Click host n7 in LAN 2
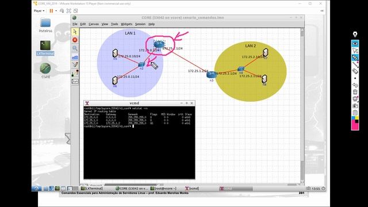 pyautogui.click(x=266, y=52)
